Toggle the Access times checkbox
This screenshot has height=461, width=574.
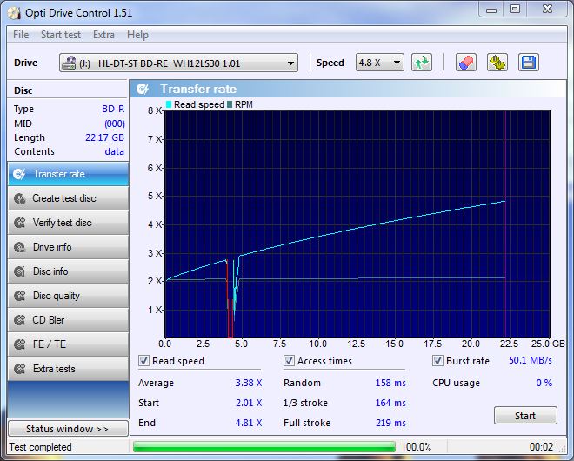[x=290, y=361]
